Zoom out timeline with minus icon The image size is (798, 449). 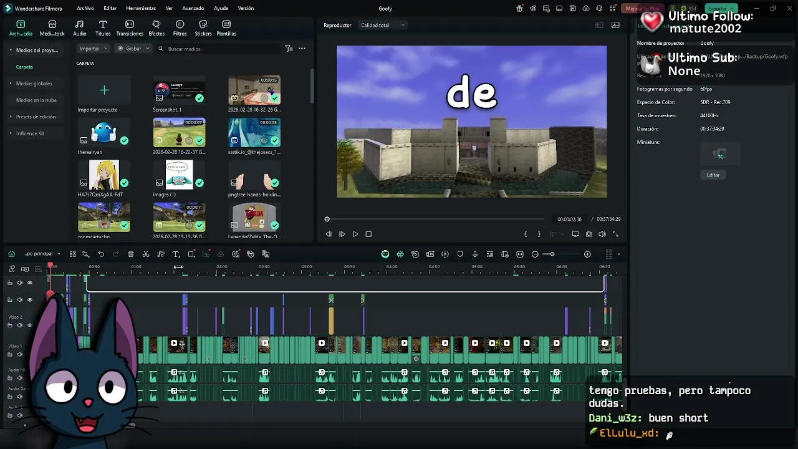pyautogui.click(x=535, y=254)
